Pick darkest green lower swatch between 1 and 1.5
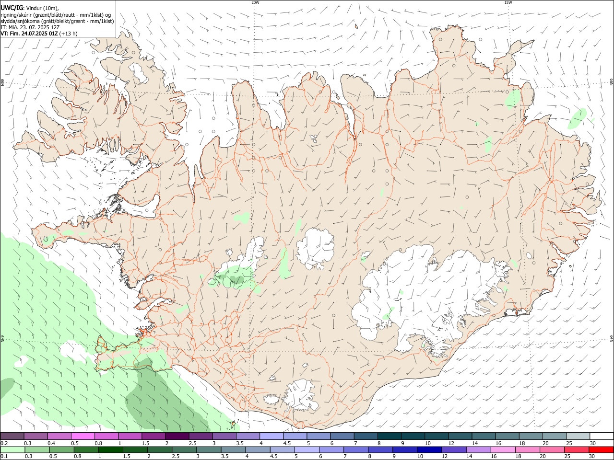Screen dimensions: 614x460 (110, 449)
